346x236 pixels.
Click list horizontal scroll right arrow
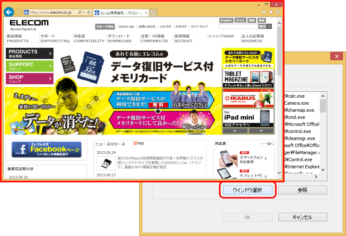(316, 177)
